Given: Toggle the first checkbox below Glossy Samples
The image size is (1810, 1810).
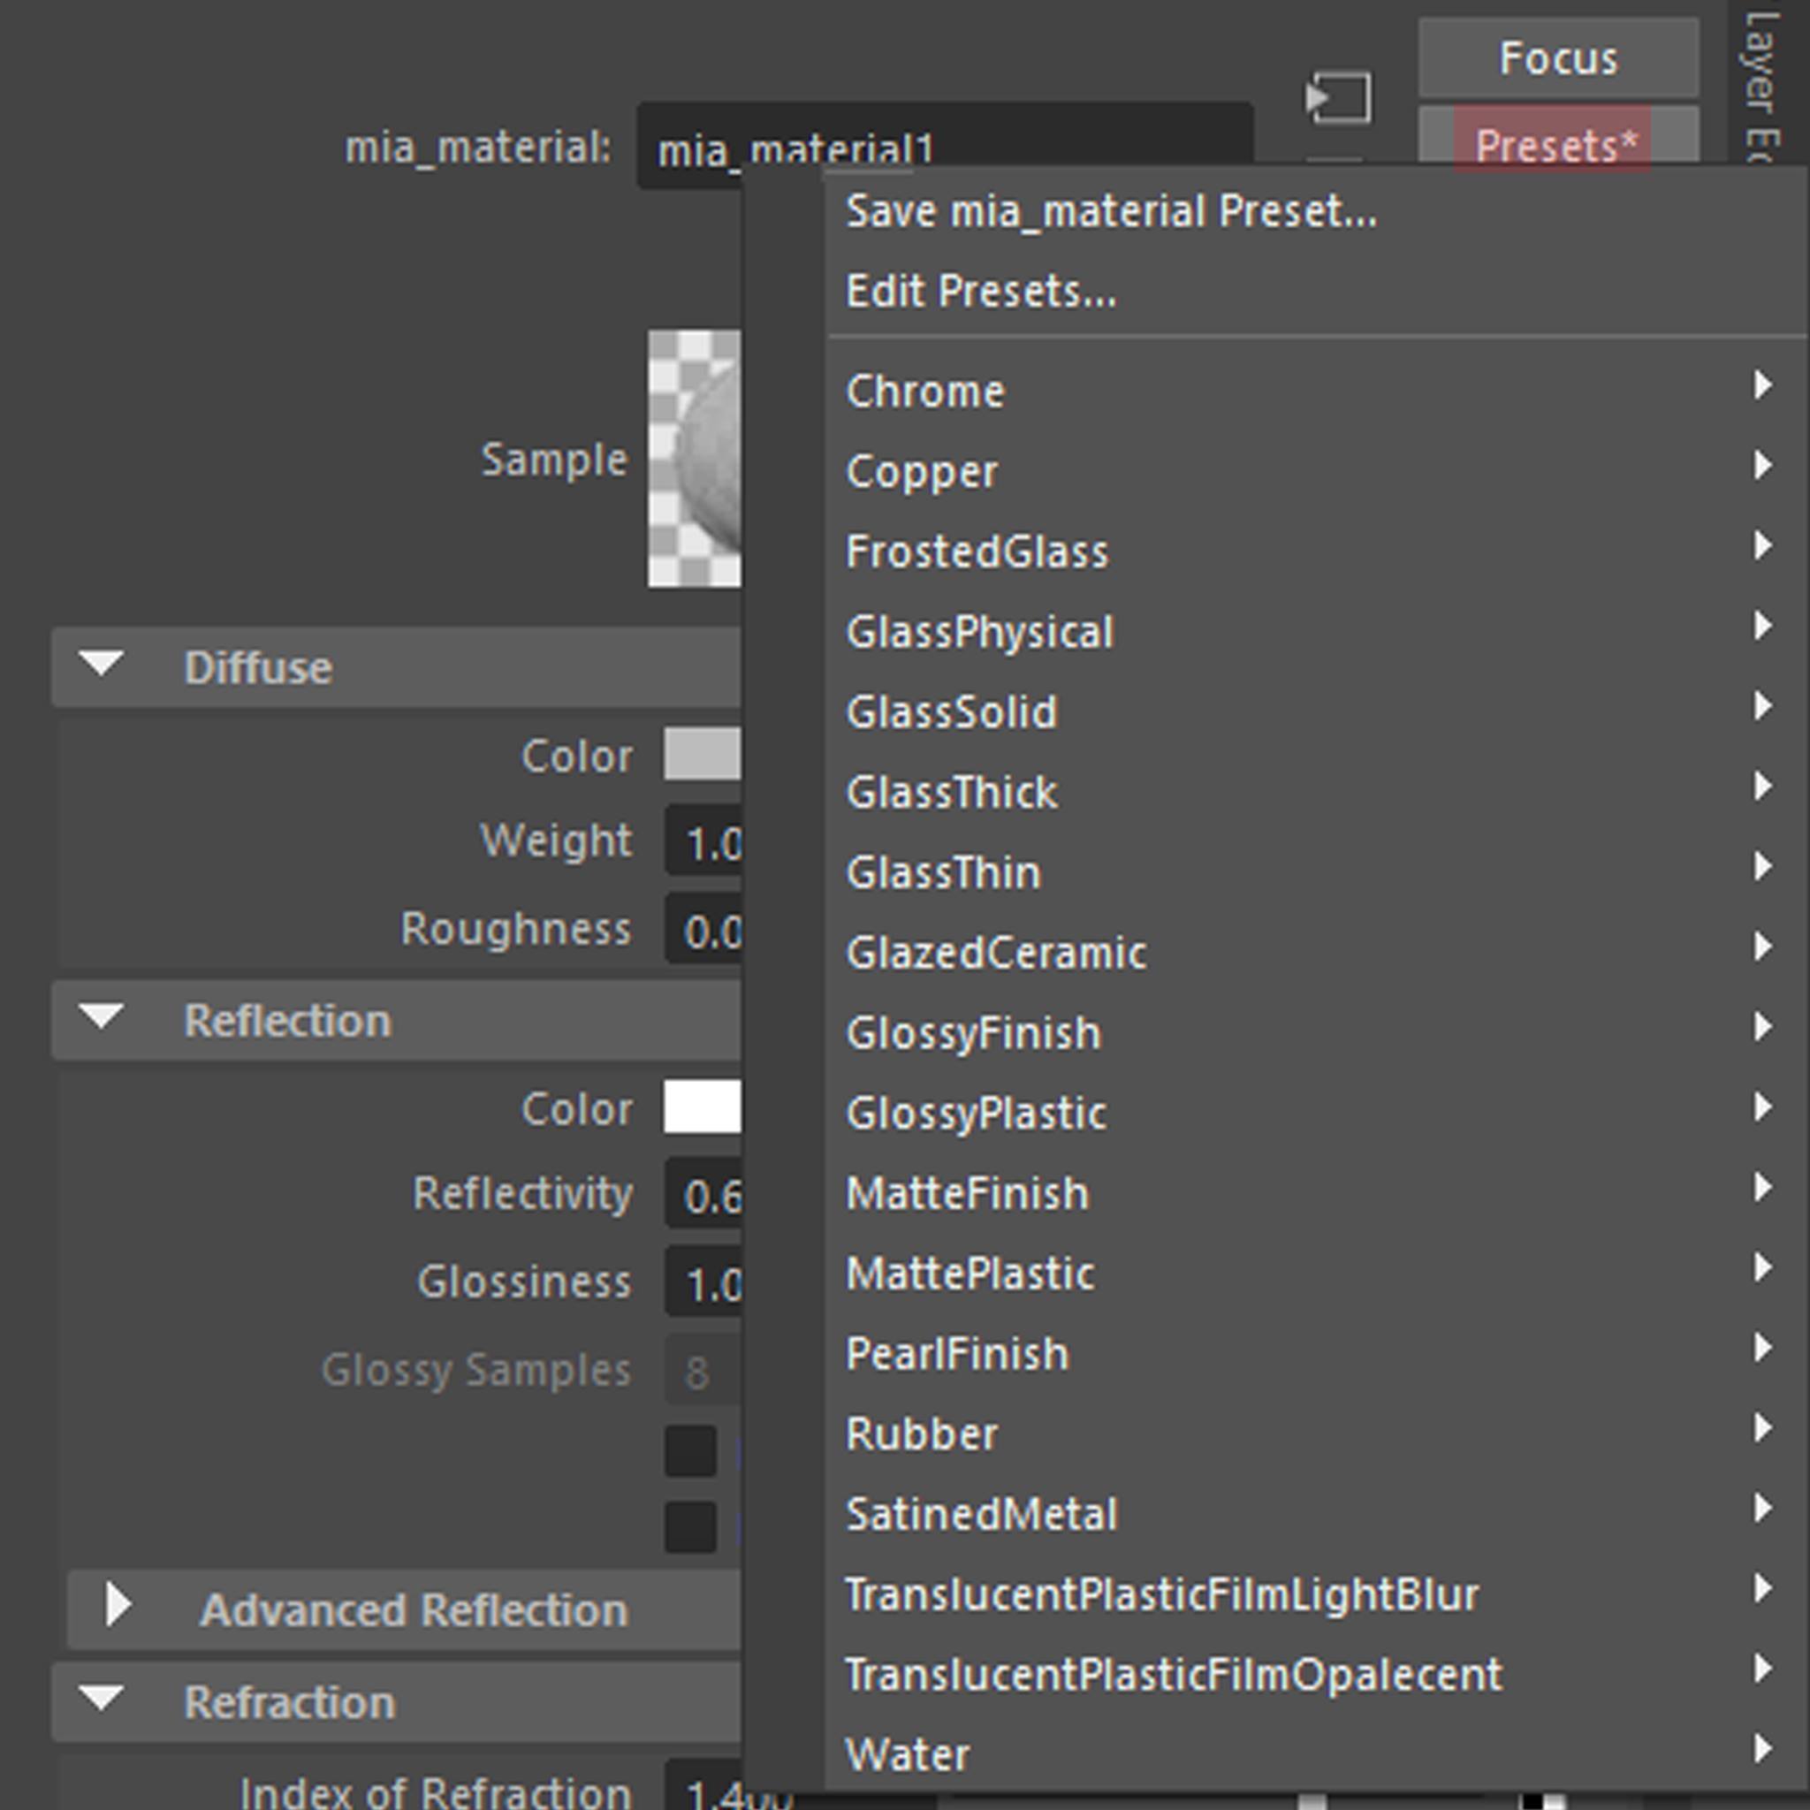Looking at the screenshot, I should click(x=691, y=1451).
